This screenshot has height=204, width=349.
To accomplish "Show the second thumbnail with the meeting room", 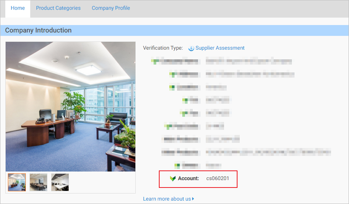I will pos(38,182).
